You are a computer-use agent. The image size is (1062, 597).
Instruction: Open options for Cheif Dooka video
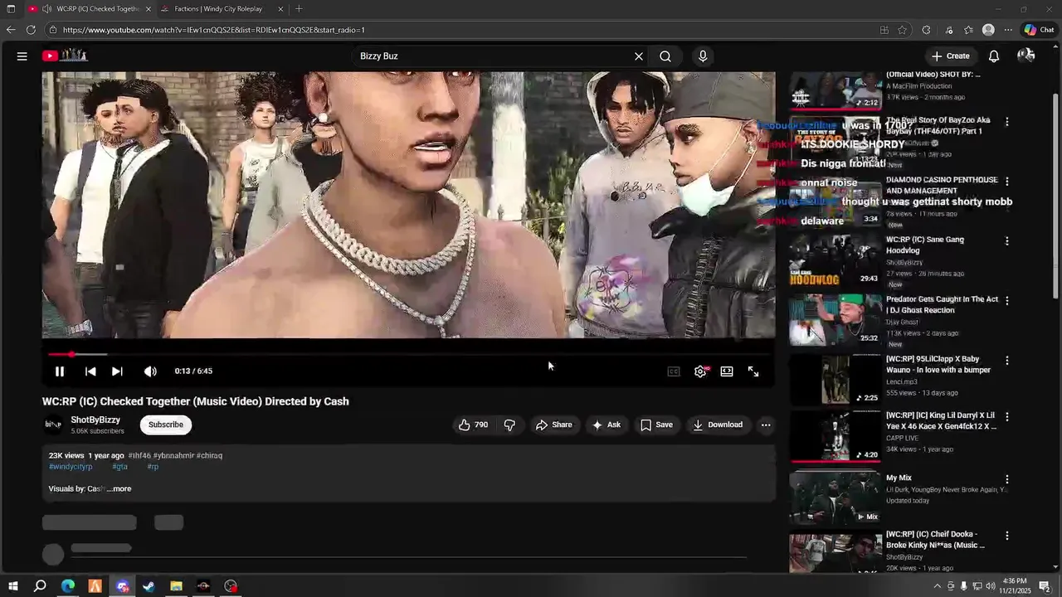(1007, 536)
